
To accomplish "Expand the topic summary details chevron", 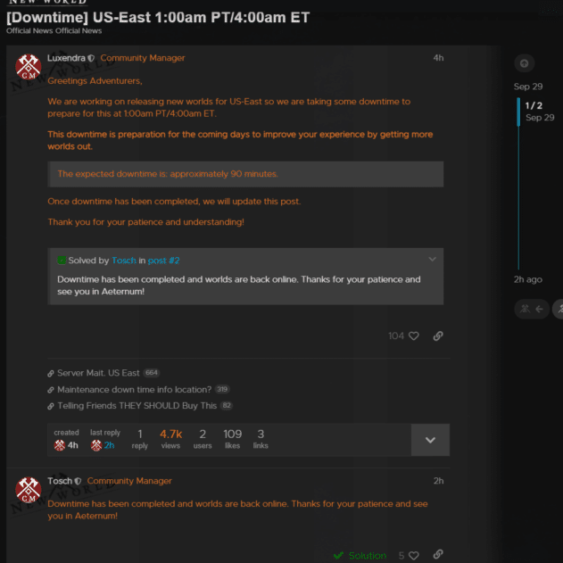I will 430,440.
